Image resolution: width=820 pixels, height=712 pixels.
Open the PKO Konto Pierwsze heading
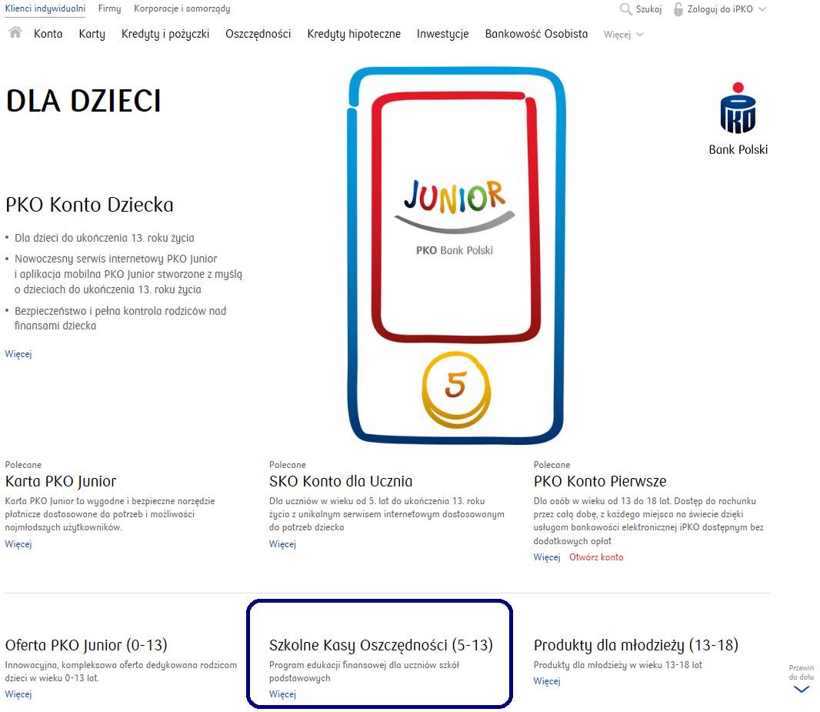(600, 481)
